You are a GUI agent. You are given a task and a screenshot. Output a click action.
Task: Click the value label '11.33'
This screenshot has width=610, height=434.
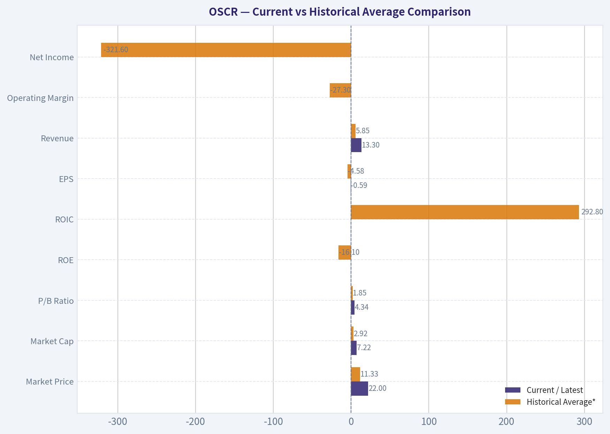(x=369, y=374)
